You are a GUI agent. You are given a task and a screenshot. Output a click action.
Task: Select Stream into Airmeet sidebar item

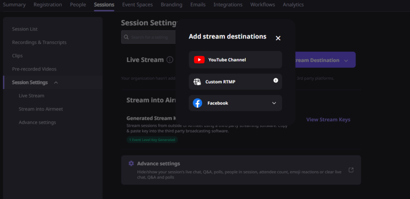click(41, 109)
